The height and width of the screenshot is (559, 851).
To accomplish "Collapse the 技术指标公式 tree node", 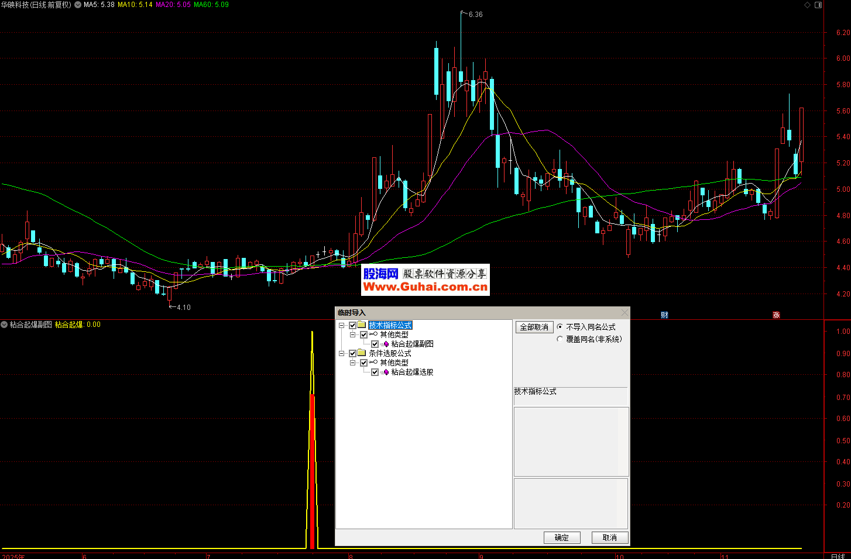I will 341,325.
